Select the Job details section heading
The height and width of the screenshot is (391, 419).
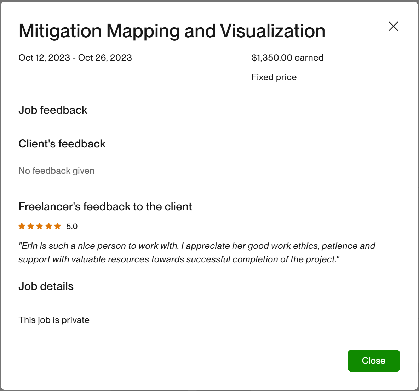point(46,286)
